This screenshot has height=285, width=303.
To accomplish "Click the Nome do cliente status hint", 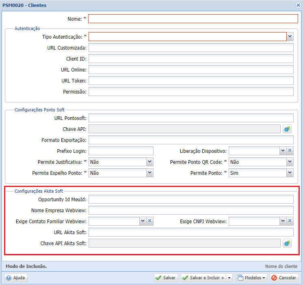I will [281, 266].
